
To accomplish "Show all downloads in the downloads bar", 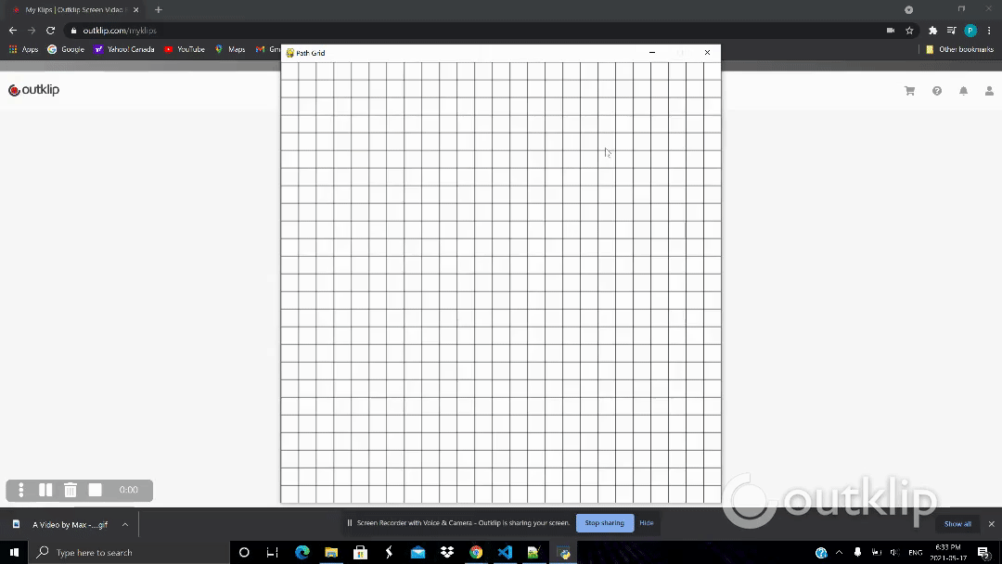I will click(957, 524).
